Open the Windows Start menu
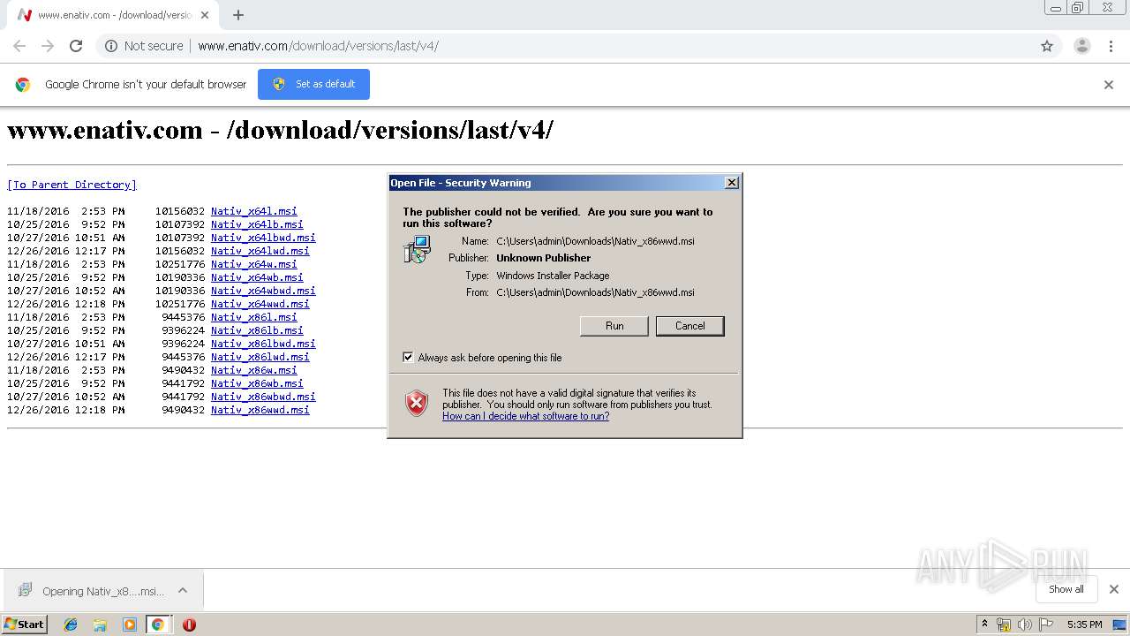 [x=25, y=625]
